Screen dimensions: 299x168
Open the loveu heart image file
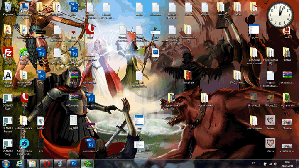[270, 121]
